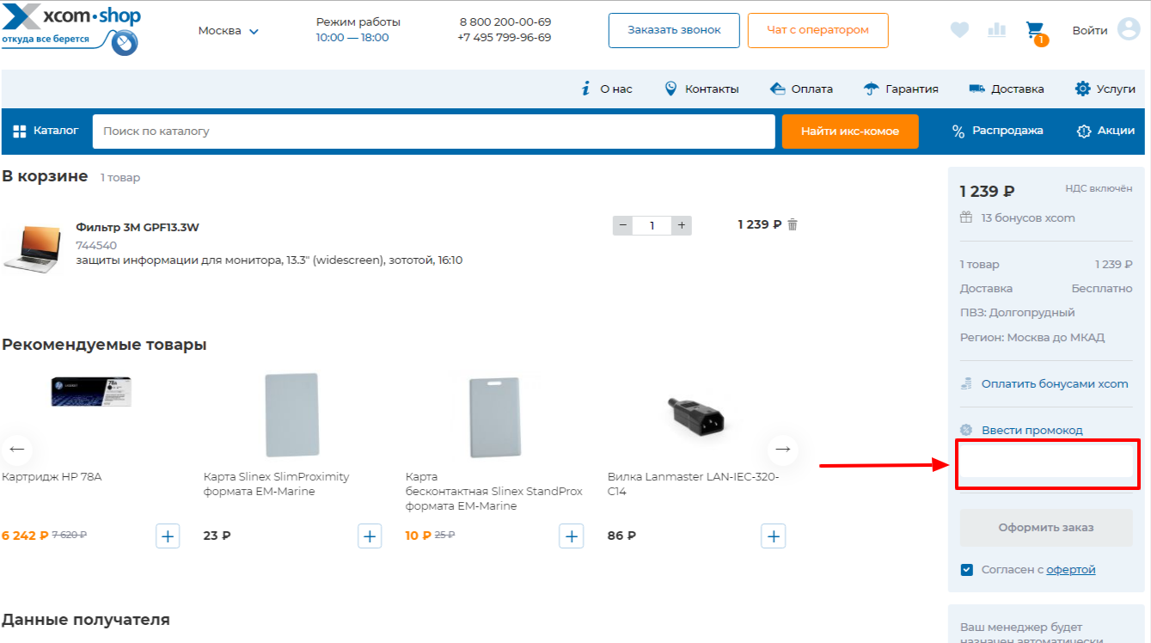Show next recommended products arrow
This screenshot has height=643, width=1151.
[782, 449]
